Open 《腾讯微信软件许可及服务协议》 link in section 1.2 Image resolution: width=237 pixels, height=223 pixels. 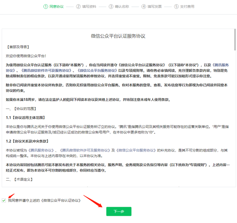click(85, 150)
